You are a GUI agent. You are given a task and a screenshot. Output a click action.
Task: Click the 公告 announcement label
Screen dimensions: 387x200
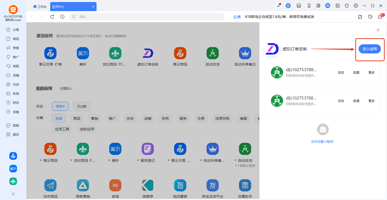click(237, 17)
